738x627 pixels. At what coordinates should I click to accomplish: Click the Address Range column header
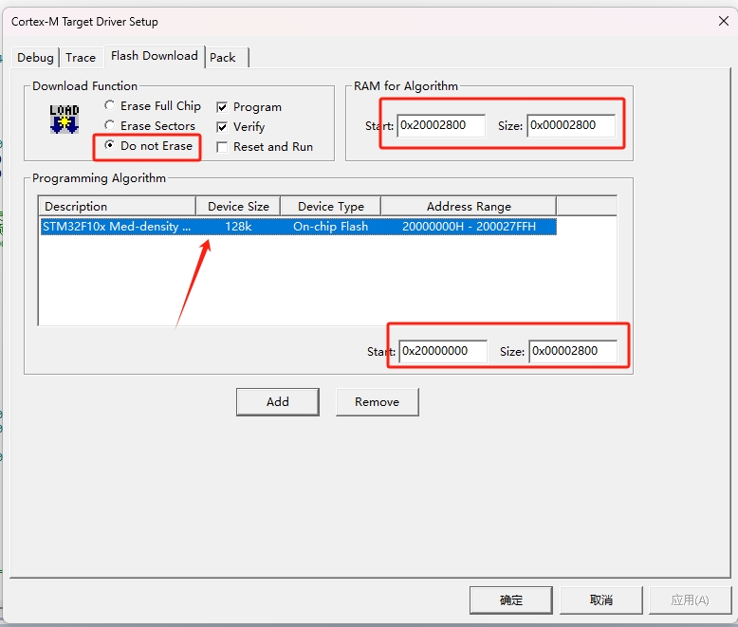coord(469,206)
